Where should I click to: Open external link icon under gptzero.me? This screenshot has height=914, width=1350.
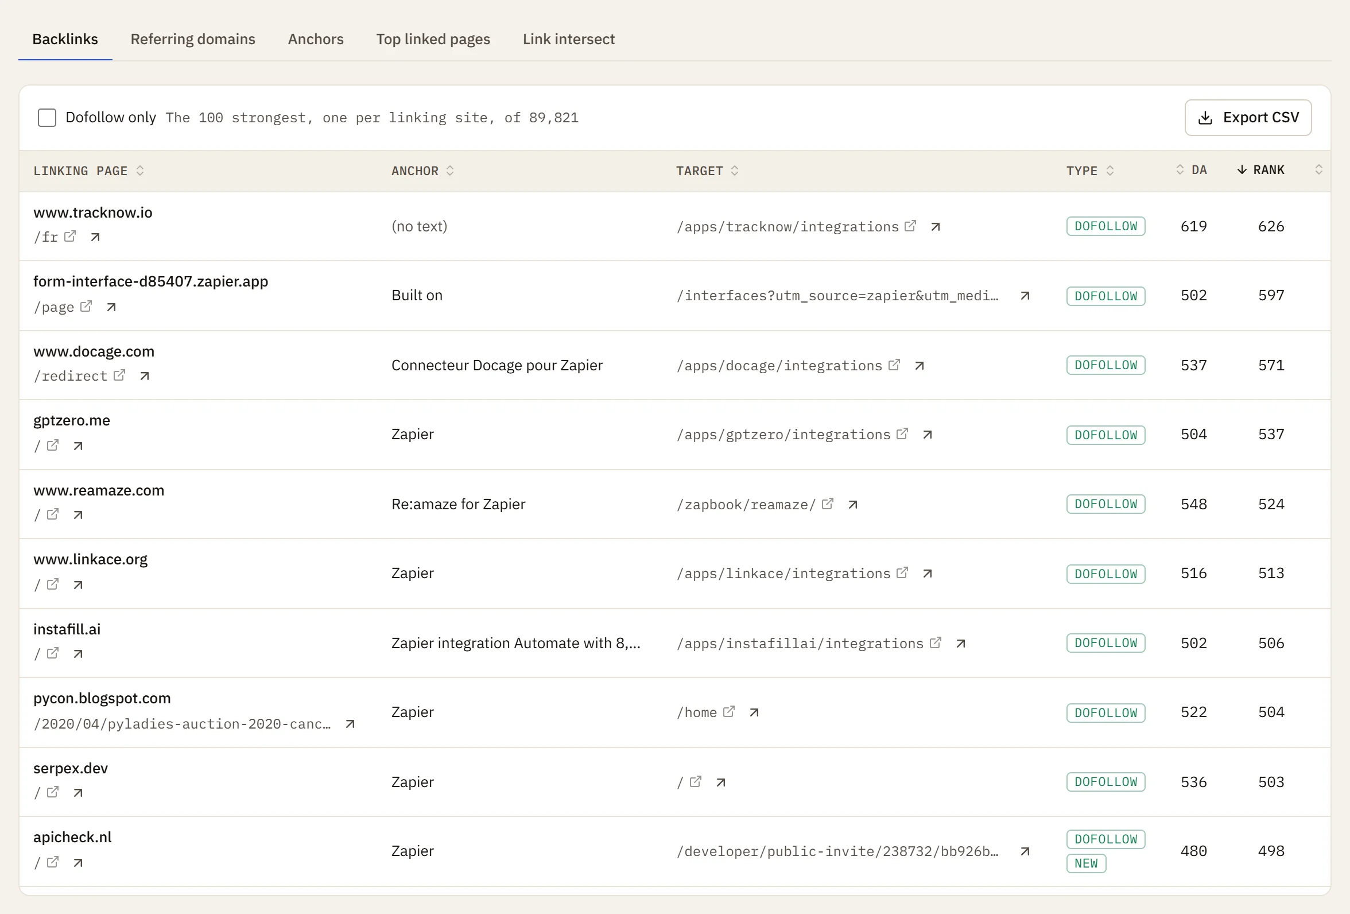[x=53, y=445]
